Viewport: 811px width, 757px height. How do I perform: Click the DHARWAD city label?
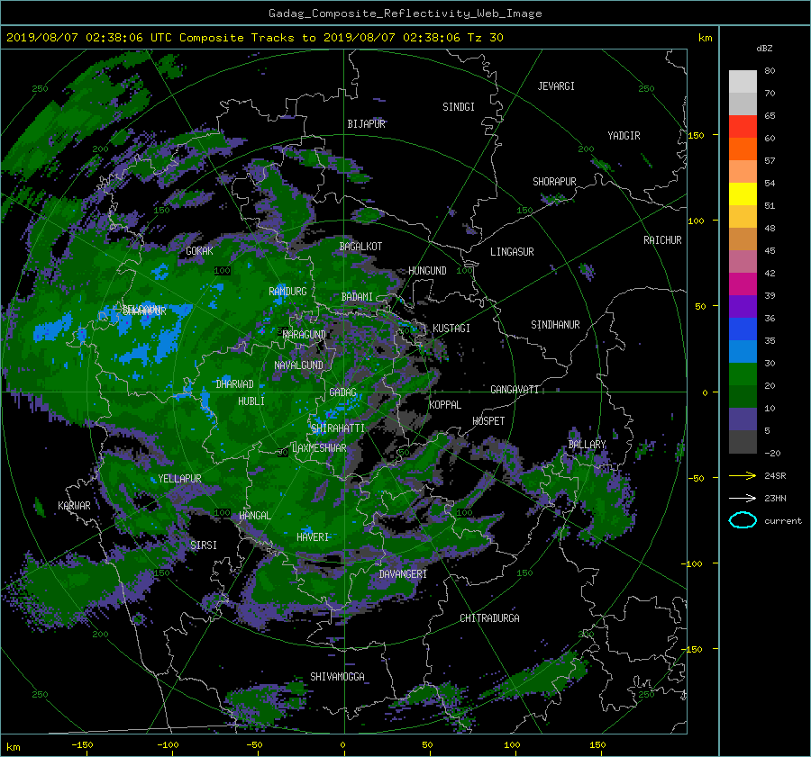235,384
